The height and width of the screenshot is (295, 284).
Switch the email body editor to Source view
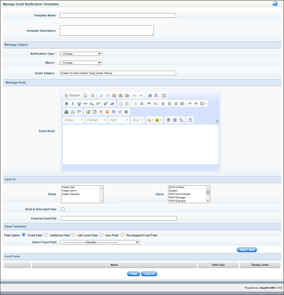coord(72,95)
